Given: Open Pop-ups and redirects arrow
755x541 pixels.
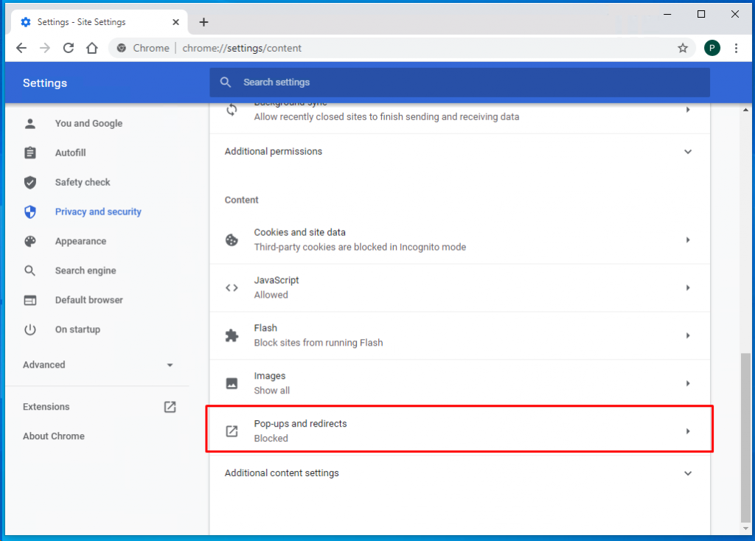Looking at the screenshot, I should [688, 431].
